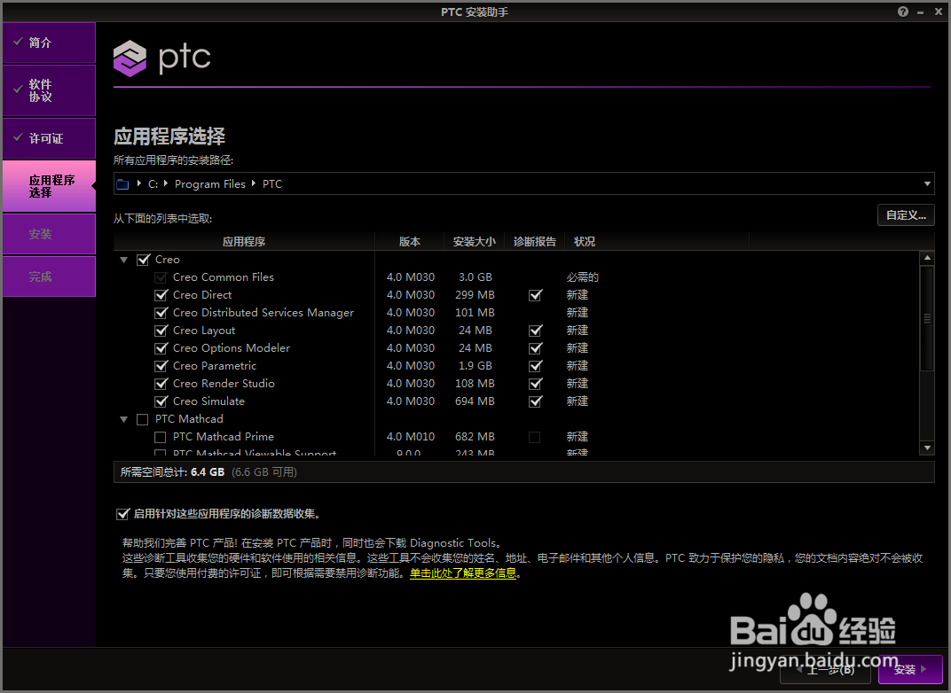
Task: Select 完成 step in sidebar
Action: coord(49,276)
